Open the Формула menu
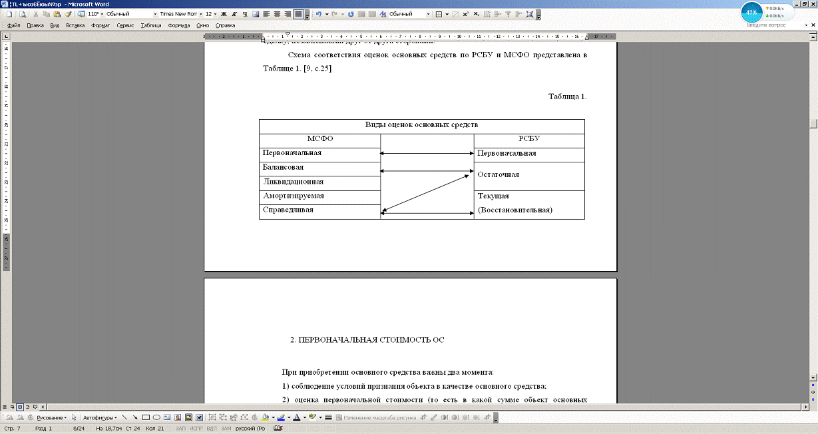Image resolution: width=818 pixels, height=434 pixels. (180, 25)
